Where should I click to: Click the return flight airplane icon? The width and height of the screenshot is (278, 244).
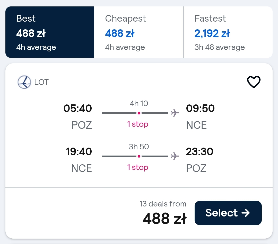(175, 156)
